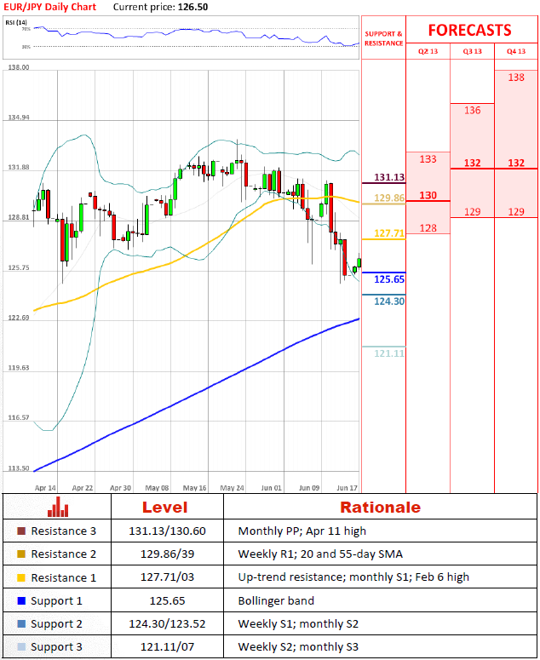Click the 'Jun 01' date axis label

tap(271, 488)
